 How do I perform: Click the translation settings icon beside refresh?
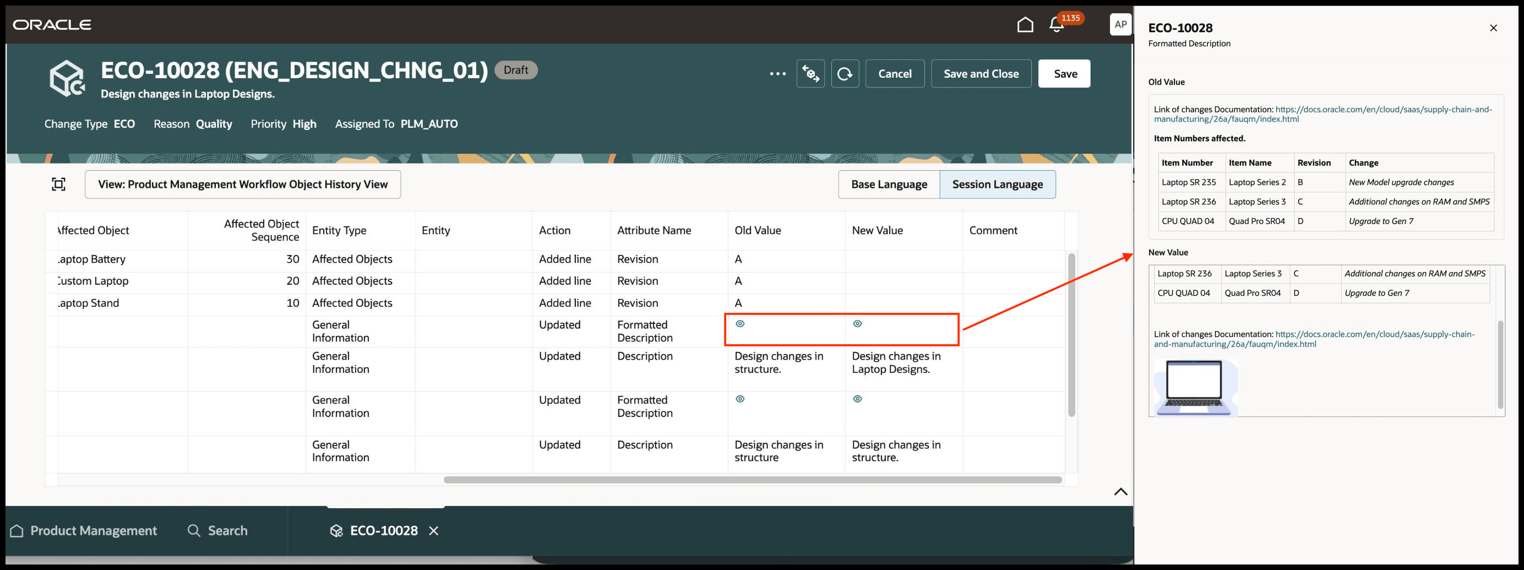click(x=810, y=74)
